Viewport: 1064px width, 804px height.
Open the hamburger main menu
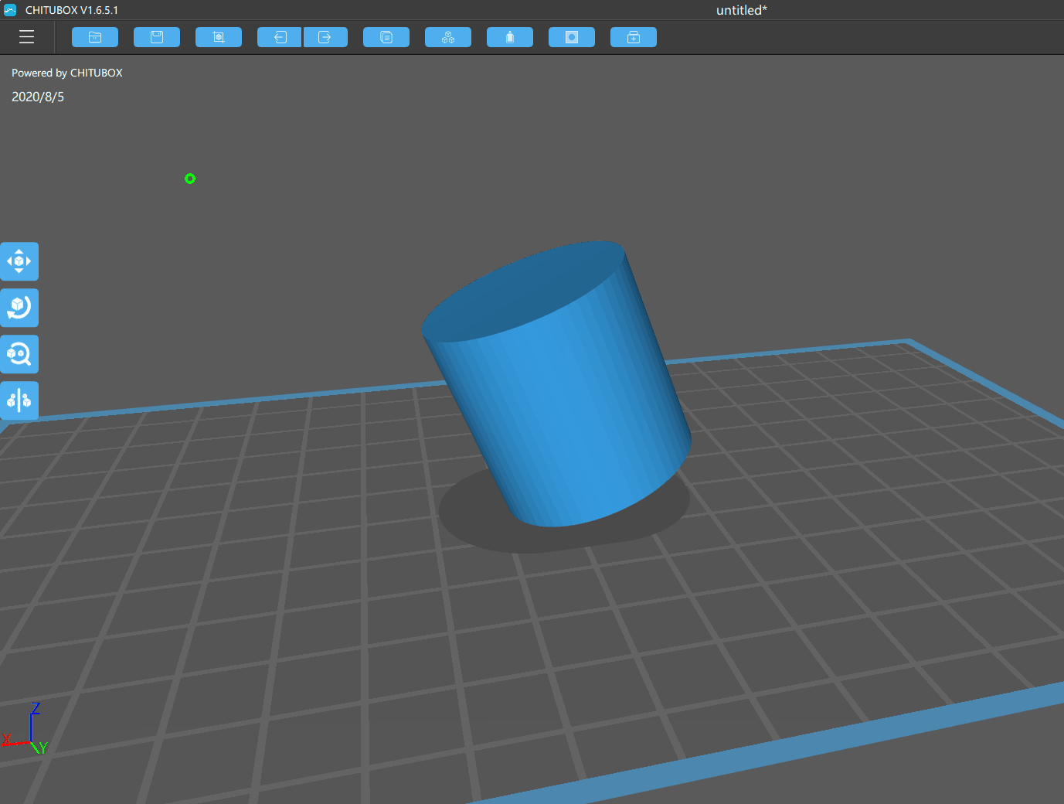pos(26,37)
